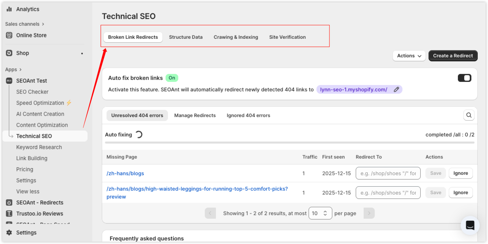Open the /zh-hans/blogs missing page link
The image size is (488, 244).
[125, 173]
